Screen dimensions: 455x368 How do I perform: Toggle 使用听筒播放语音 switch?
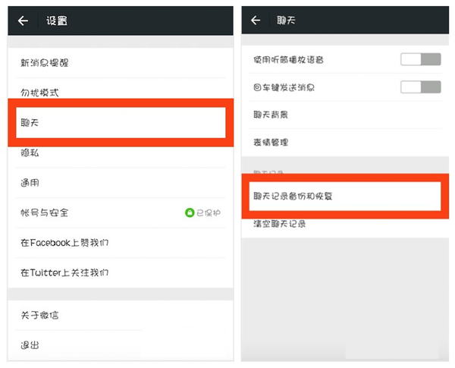[x=421, y=59]
